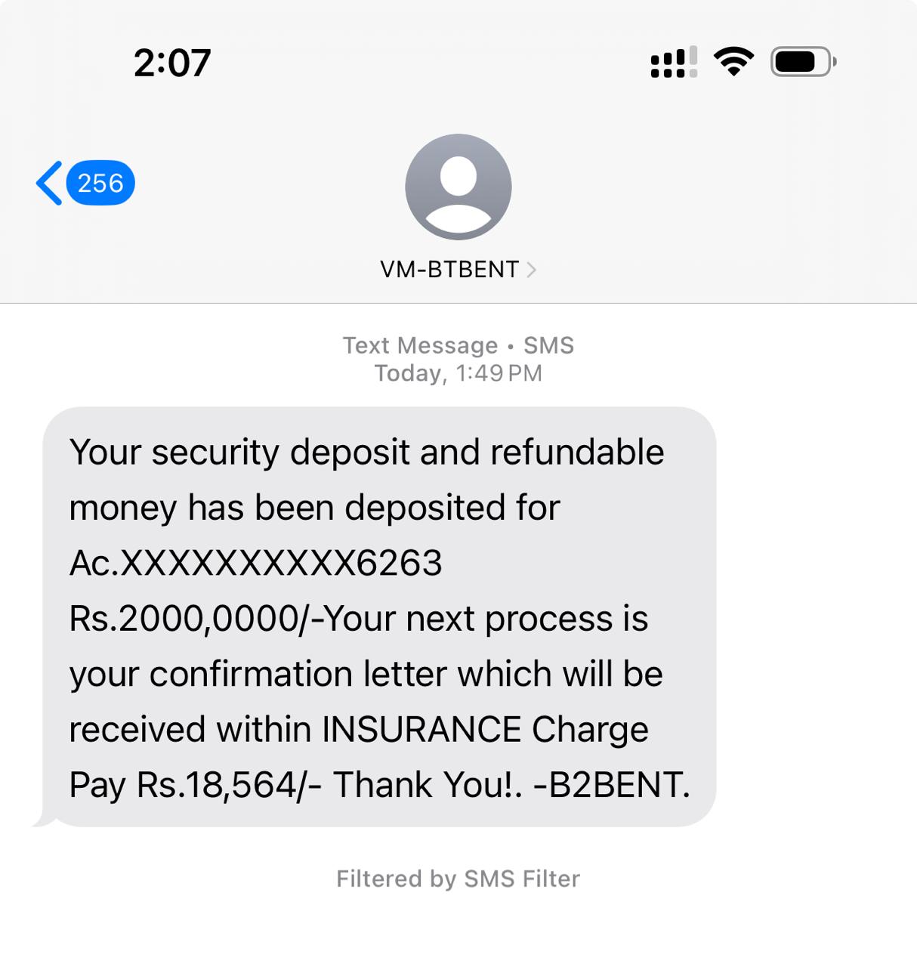This screenshot has width=917, height=967.
Task: Tap the "Today, 1:49 PM" timestamp
Action: [458, 373]
